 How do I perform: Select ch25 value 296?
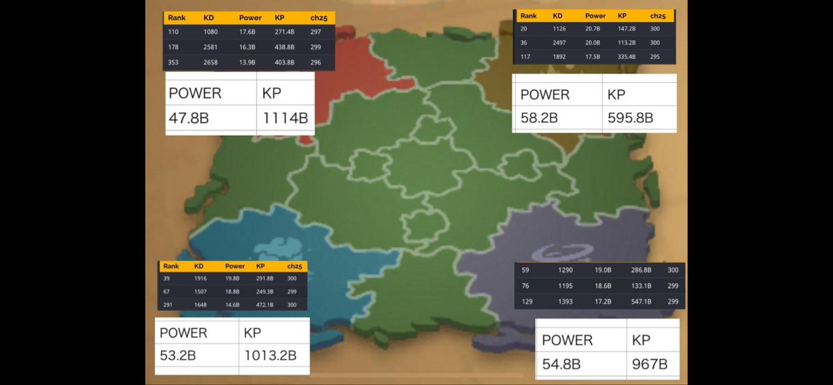316,62
